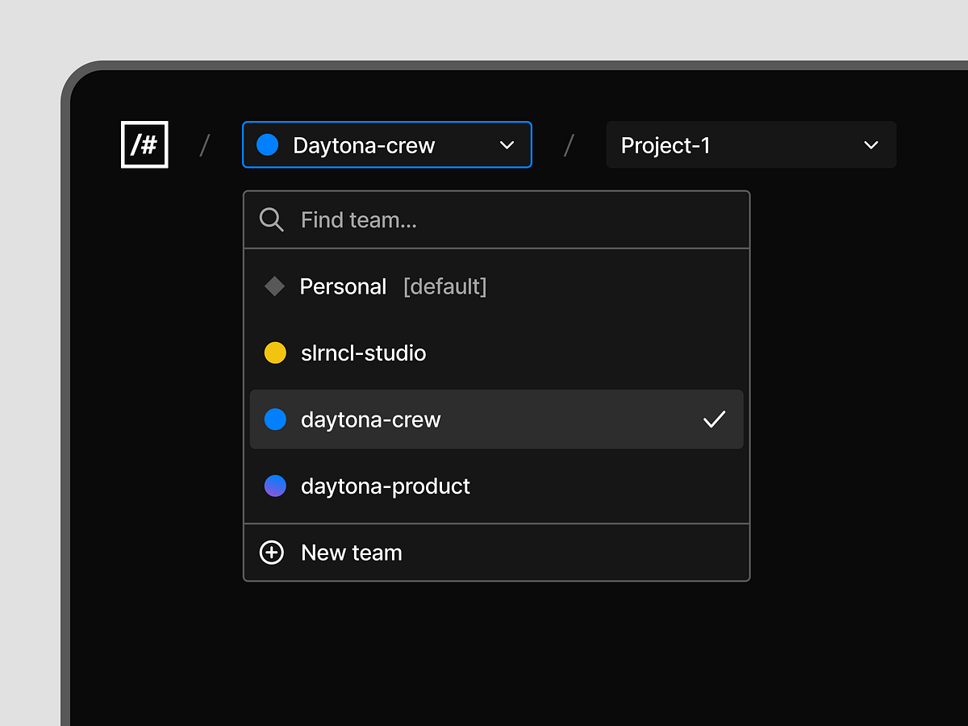Image resolution: width=968 pixels, height=726 pixels.
Task: Collapse the team list using Daytona-crew chevron
Action: coord(507,145)
